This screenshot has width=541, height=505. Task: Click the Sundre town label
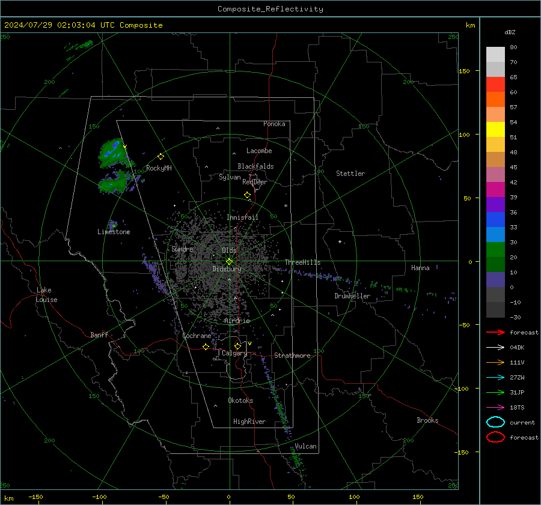pos(182,249)
